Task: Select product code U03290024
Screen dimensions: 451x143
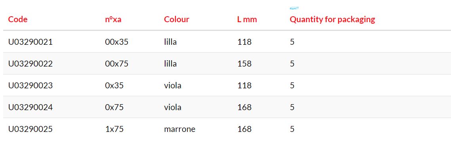Action: tap(30, 107)
